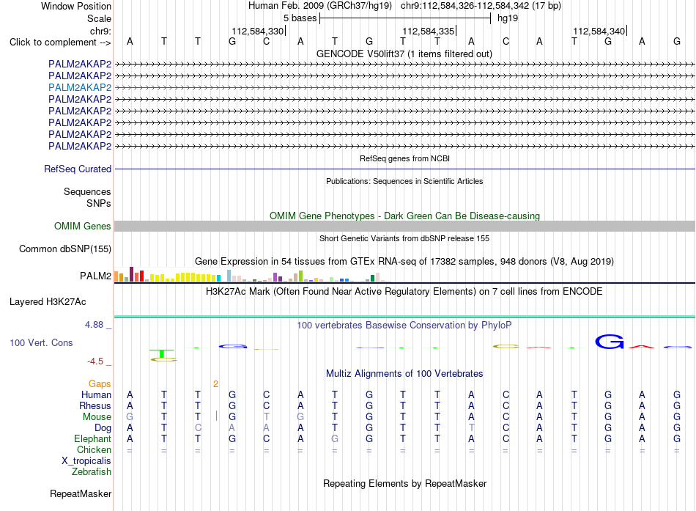Image resolution: width=696 pixels, height=511 pixels.
Task: Open the GTEx Gene Expression track title
Action: tap(404, 261)
